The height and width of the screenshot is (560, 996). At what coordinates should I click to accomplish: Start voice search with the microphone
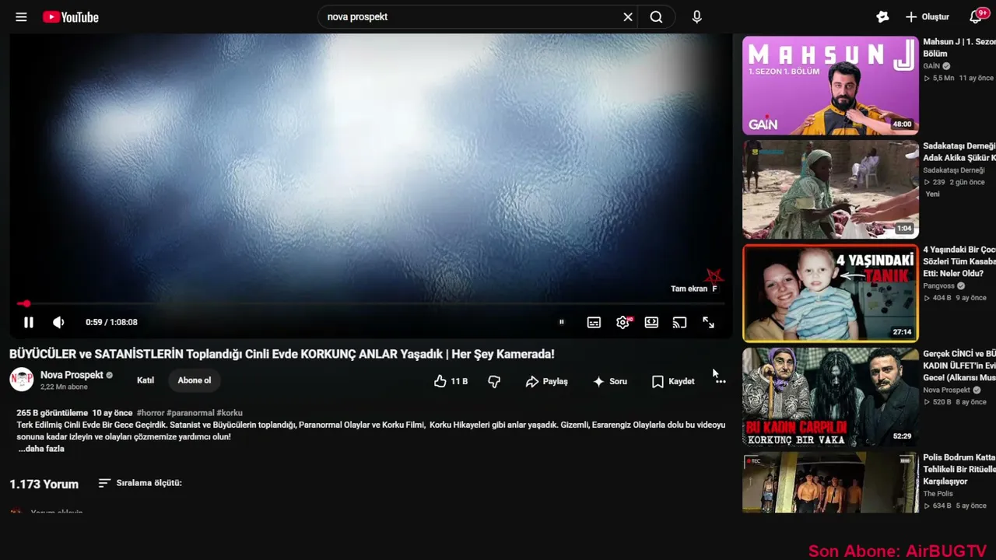coord(696,17)
